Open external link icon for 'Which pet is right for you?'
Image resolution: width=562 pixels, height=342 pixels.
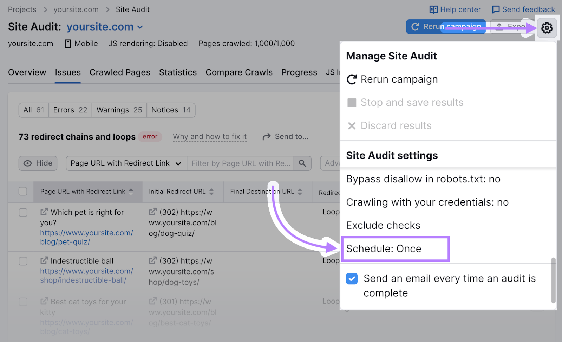click(44, 212)
